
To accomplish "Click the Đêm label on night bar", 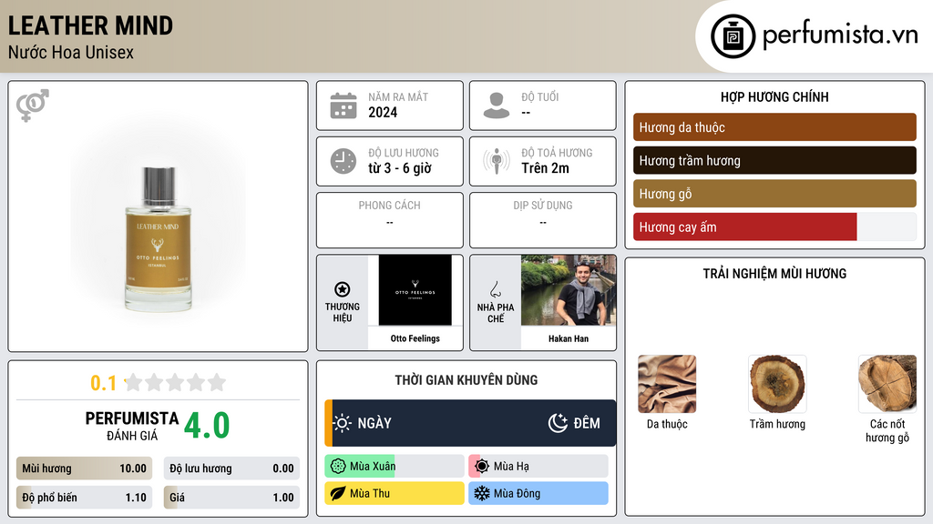I will pyautogui.click(x=587, y=423).
